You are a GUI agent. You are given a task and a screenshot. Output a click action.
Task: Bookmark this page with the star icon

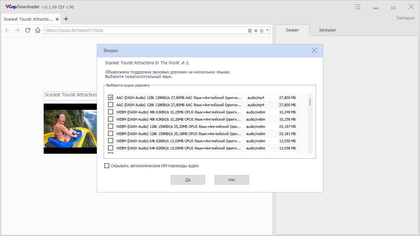coord(262,30)
